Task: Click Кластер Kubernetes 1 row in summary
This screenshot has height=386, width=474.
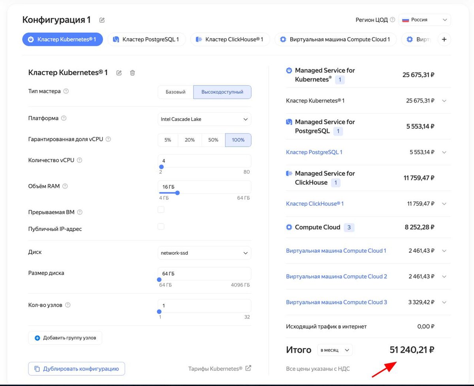Action: click(368, 101)
